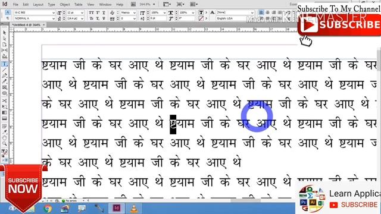
Task: Open the Layout menu
Action: coord(38,5)
